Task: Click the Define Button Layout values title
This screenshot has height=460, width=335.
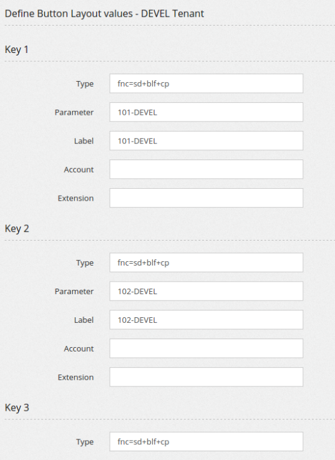Action: coord(104,14)
